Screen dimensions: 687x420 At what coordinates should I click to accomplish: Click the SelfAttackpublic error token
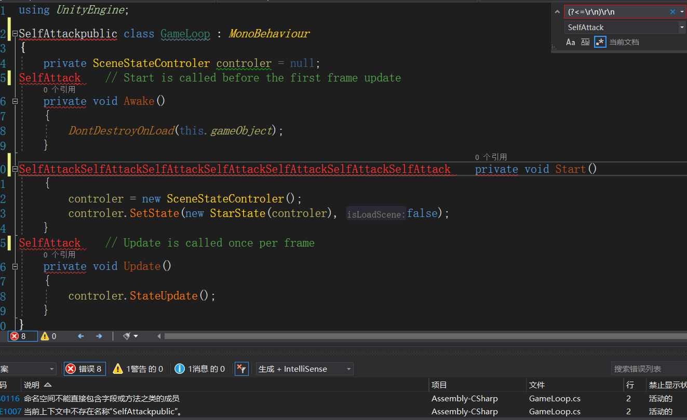(69, 34)
